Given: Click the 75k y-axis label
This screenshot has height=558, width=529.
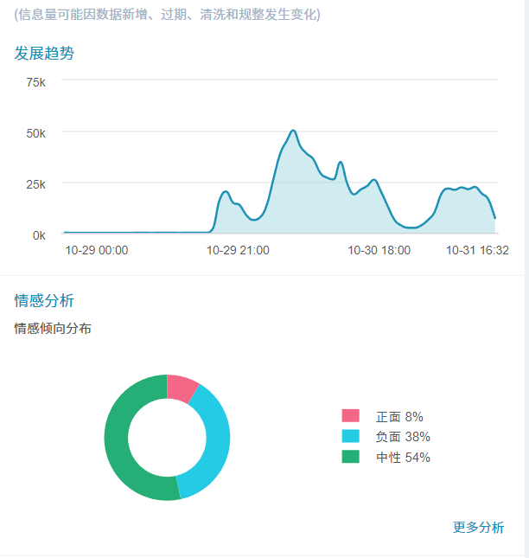Looking at the screenshot, I should tap(35, 82).
